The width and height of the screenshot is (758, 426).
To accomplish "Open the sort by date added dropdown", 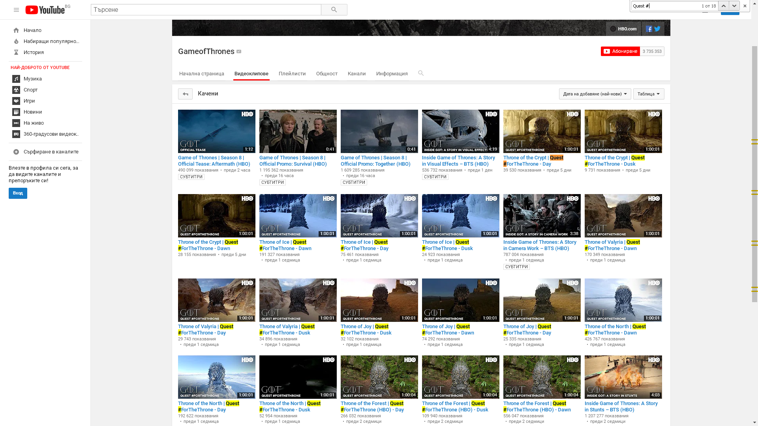I will 595,94.
